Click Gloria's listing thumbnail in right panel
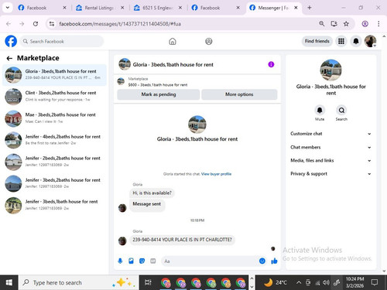 click(330, 70)
